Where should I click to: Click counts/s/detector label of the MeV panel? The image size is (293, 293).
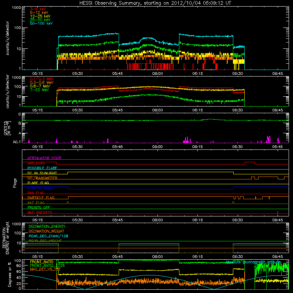7,91
